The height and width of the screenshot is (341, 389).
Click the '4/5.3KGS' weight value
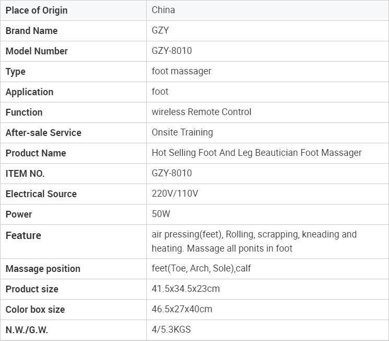coord(171,329)
